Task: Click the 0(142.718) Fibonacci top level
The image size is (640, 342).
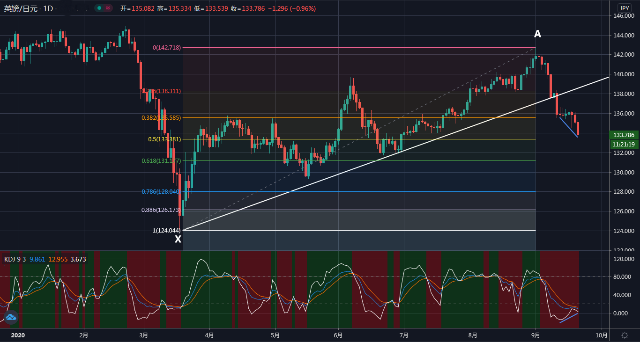Action: (166, 48)
